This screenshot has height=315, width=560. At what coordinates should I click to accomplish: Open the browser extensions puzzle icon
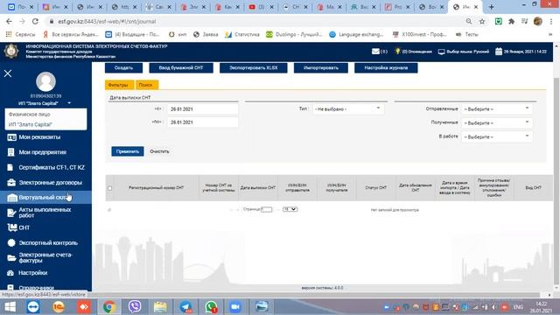tap(511, 21)
